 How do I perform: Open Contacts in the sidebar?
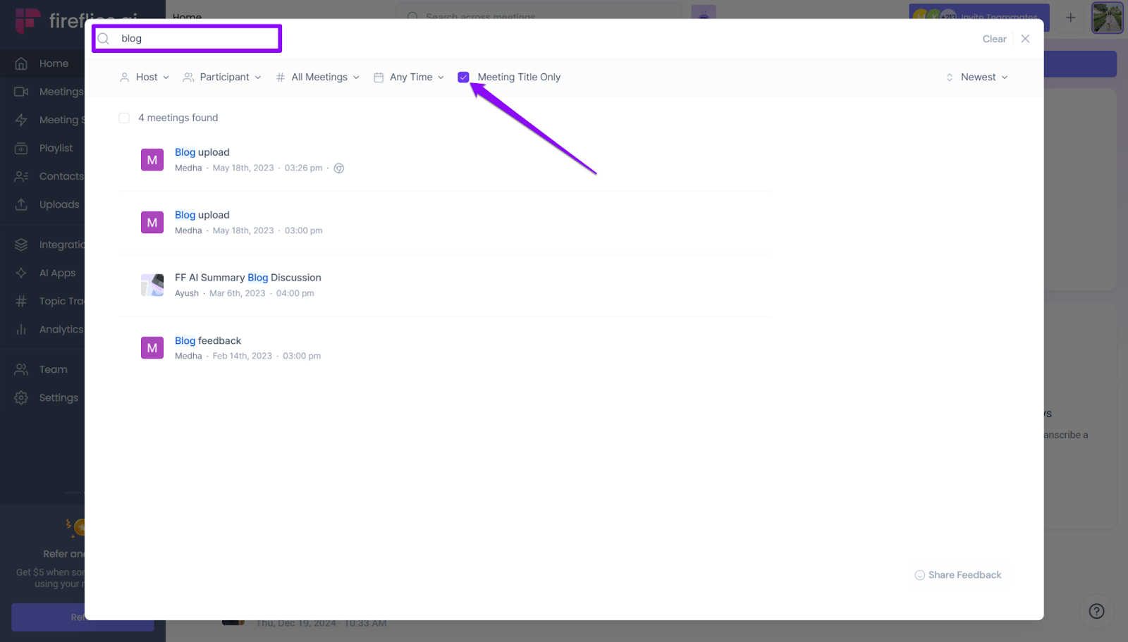(x=61, y=176)
